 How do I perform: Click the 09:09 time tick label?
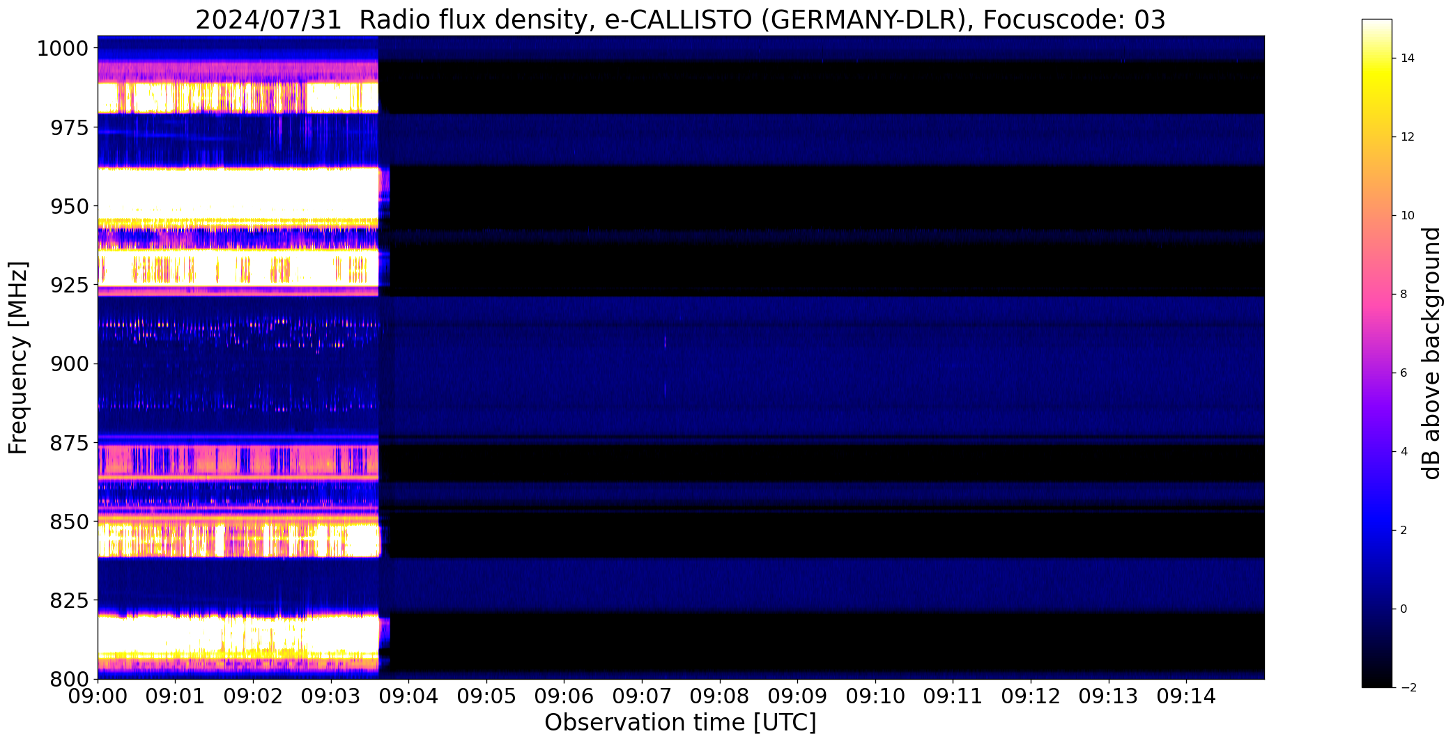(797, 696)
